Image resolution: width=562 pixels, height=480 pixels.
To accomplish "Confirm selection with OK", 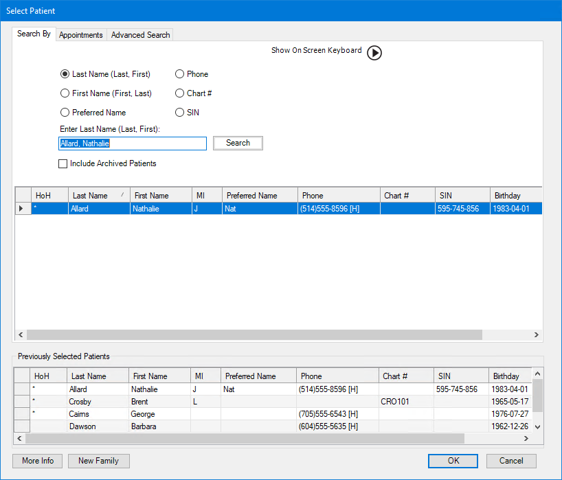I will coord(453,461).
